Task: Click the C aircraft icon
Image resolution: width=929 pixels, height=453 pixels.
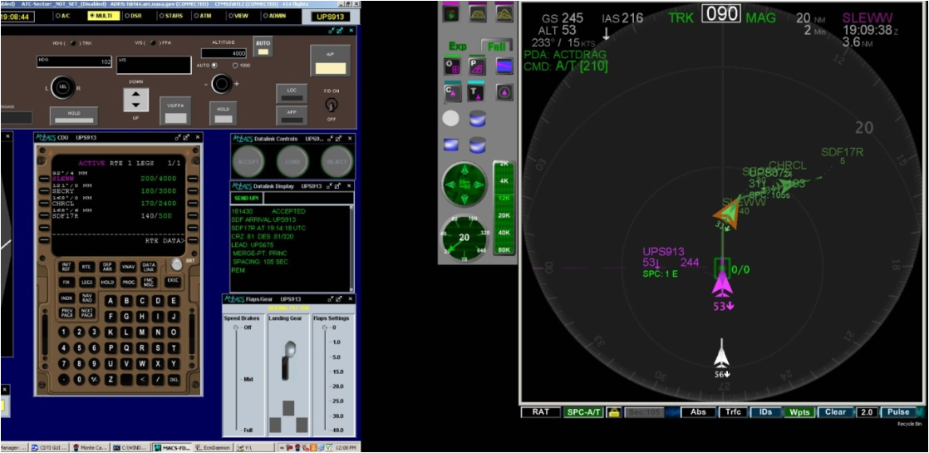Action: click(x=453, y=92)
